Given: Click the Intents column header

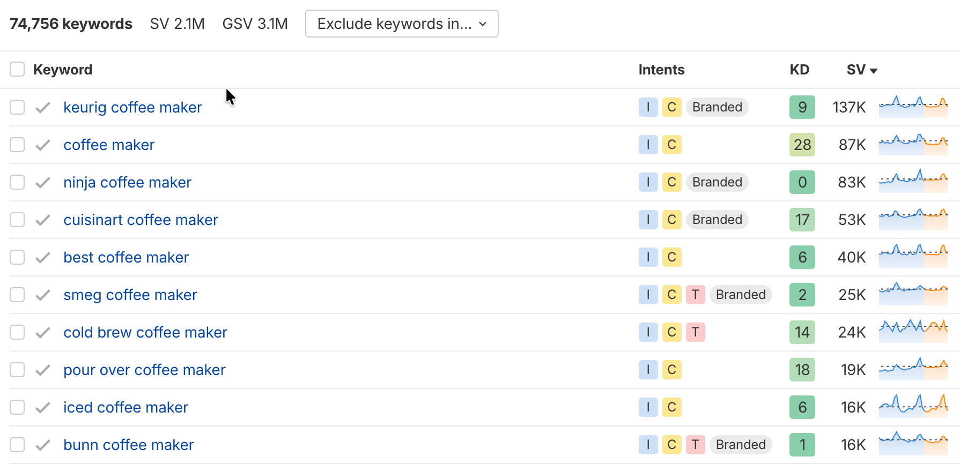Looking at the screenshot, I should (x=661, y=70).
